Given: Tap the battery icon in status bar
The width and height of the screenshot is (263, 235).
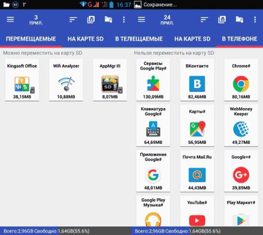Looking at the screenshot, I should (111, 4).
